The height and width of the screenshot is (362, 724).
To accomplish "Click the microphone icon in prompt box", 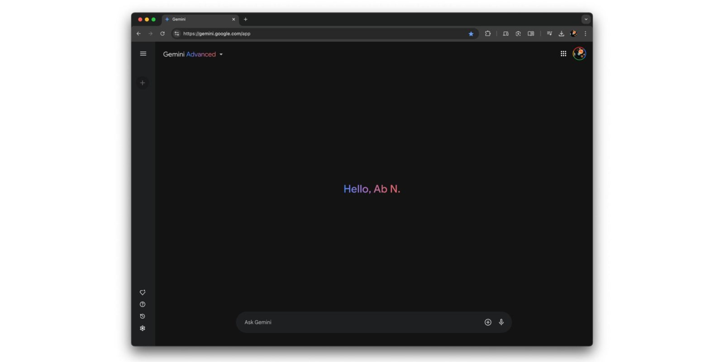I will [x=501, y=322].
